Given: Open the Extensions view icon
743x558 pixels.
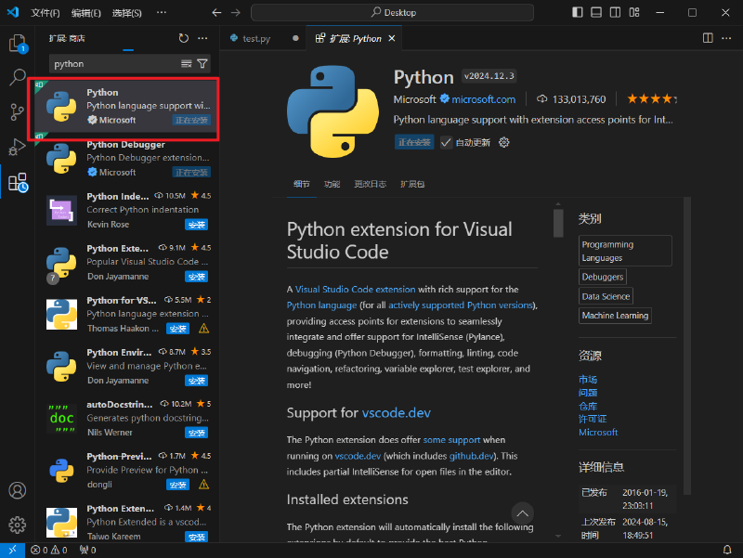Looking at the screenshot, I should [x=18, y=182].
